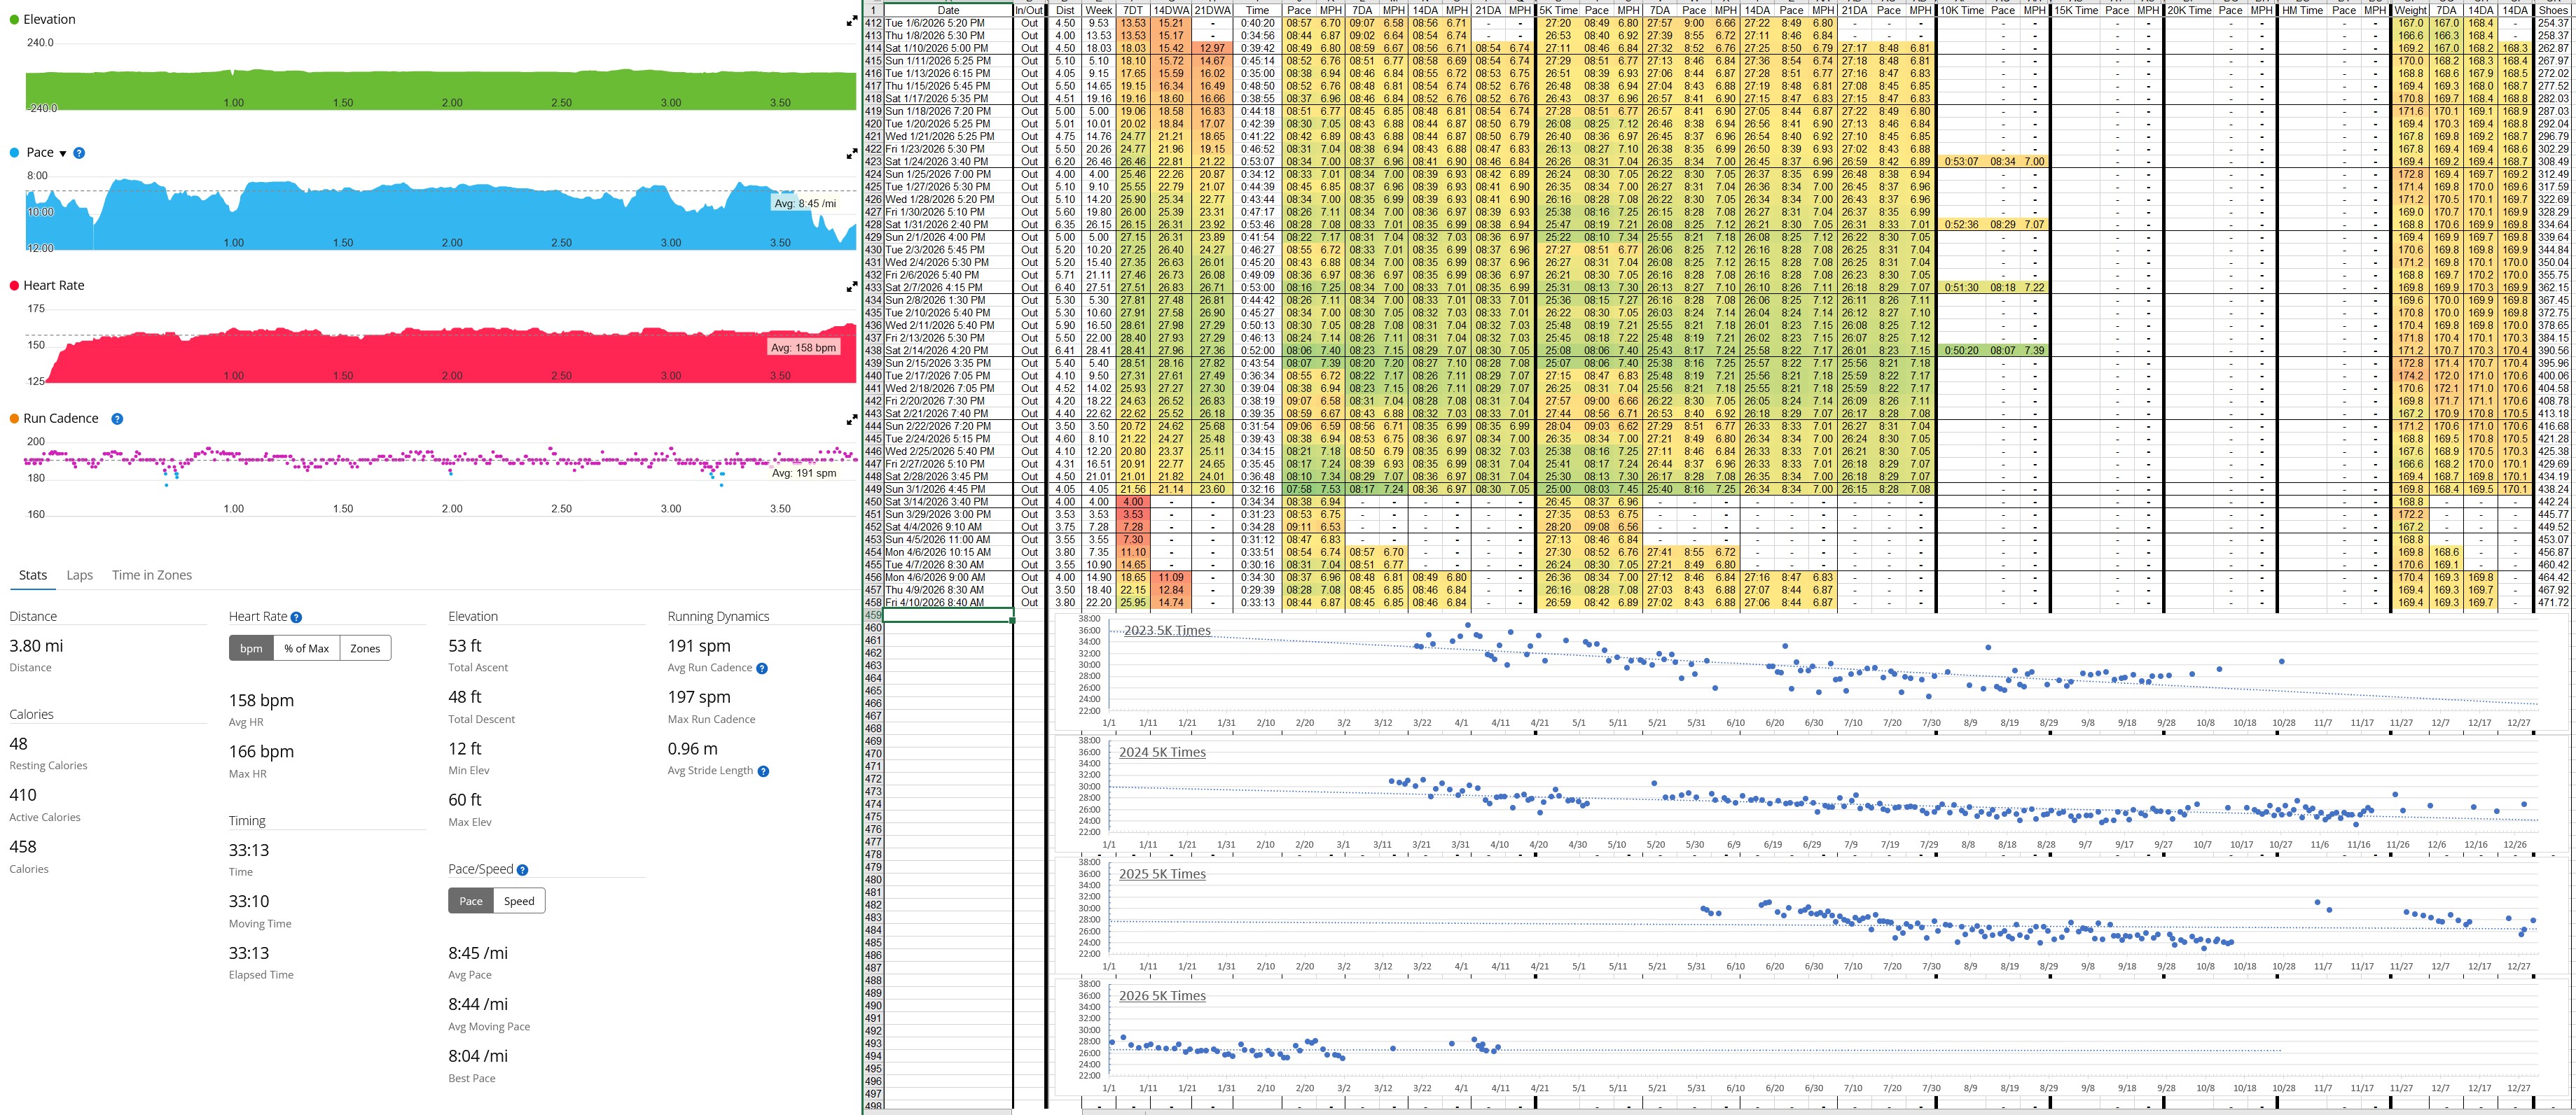Select the Stats tab

(33, 575)
